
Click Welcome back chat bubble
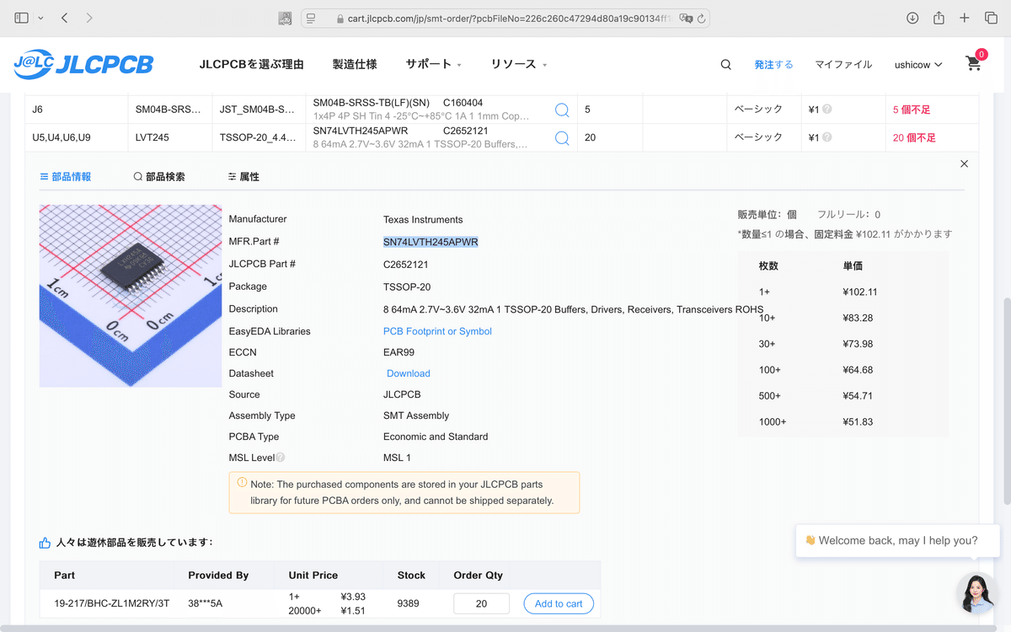tap(897, 540)
